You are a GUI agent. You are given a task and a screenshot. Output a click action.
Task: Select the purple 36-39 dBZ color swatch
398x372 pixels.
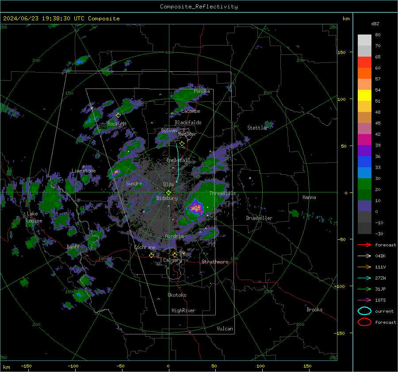pyautogui.click(x=364, y=150)
